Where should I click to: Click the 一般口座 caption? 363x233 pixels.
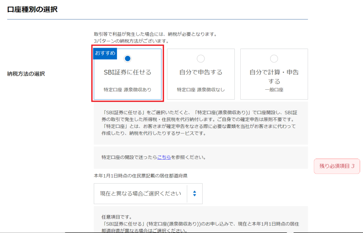point(274,90)
